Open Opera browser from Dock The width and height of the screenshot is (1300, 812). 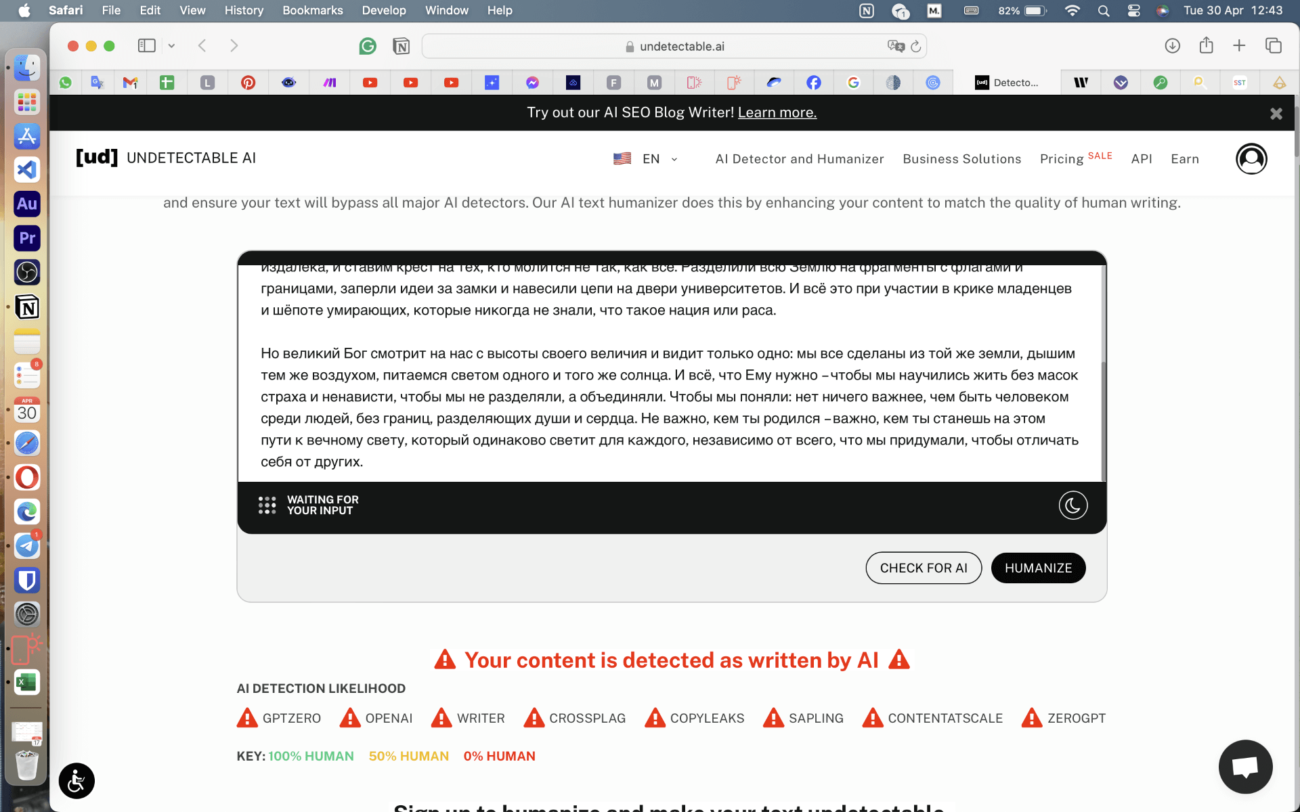(27, 477)
